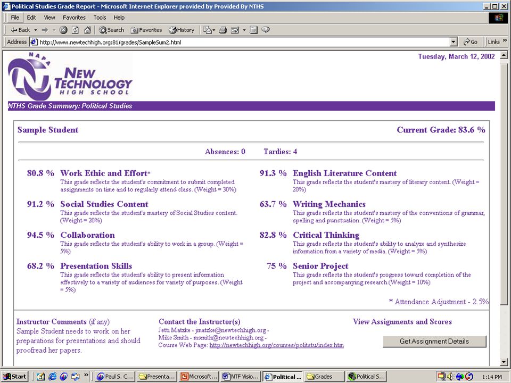Click the Napa New Technology High School logo
The width and height of the screenshot is (511, 383).
(x=70, y=77)
